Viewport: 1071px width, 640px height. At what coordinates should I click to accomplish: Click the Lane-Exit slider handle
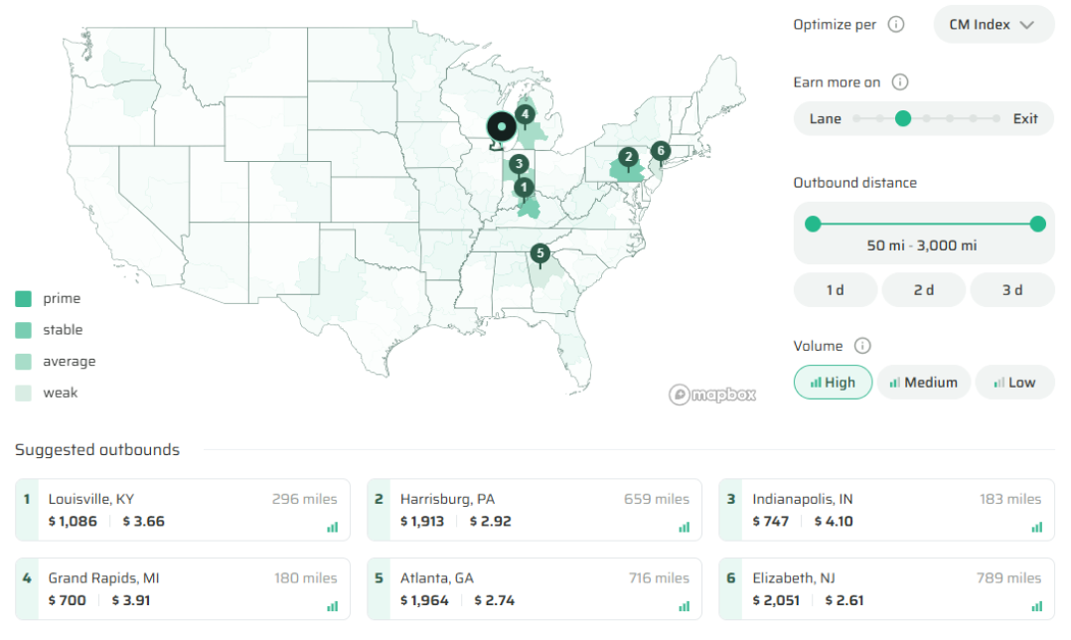pyautogui.click(x=903, y=119)
